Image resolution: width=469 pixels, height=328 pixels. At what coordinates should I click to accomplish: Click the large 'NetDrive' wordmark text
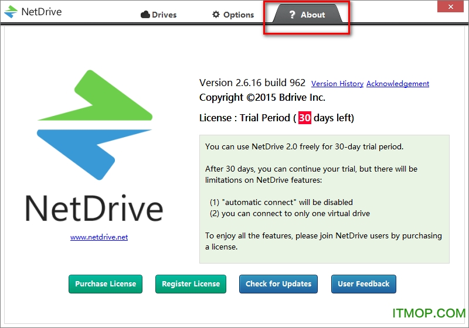(94, 209)
